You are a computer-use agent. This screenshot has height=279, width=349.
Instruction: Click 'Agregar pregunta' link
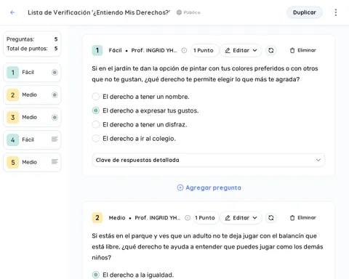click(209, 187)
